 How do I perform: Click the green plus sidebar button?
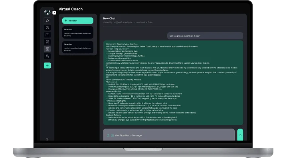(x=48, y=66)
